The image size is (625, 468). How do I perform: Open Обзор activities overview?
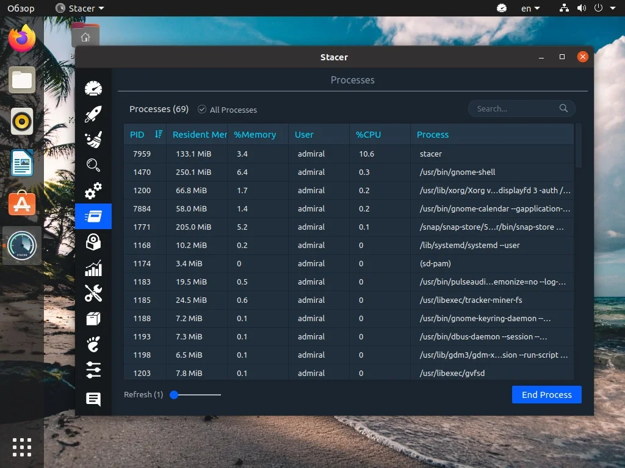20,8
